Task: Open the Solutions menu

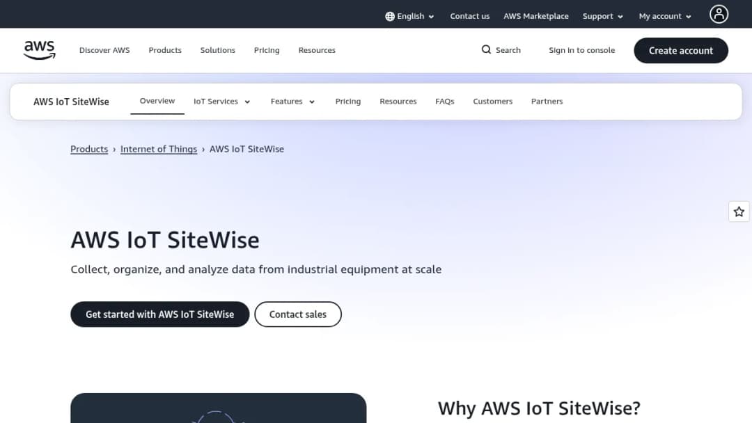Action: click(x=218, y=50)
